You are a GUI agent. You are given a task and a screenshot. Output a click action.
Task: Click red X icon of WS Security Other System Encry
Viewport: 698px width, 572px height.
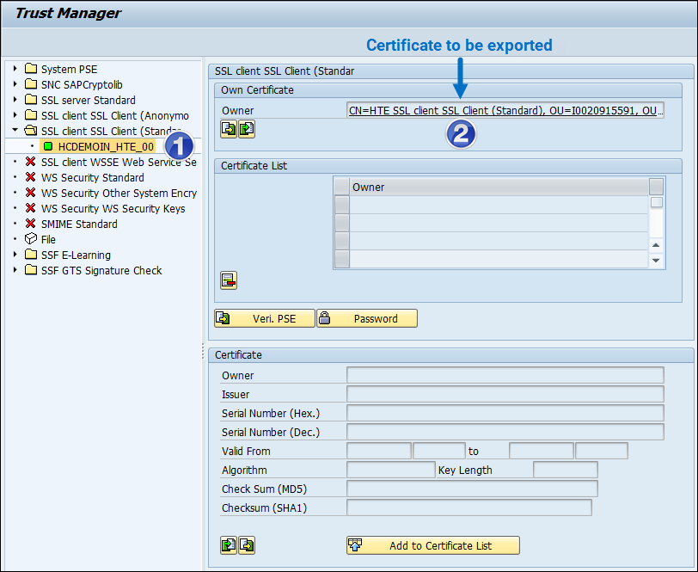coord(30,193)
